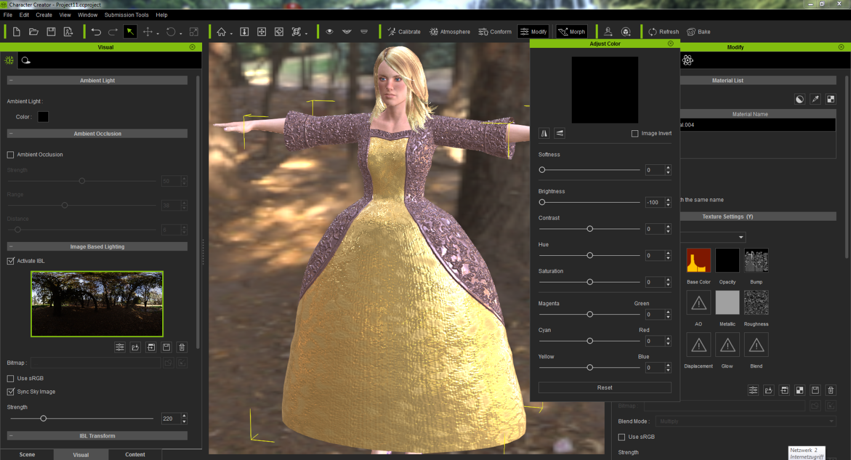Screen dimensions: 851x460
Task: Open the Morph tool
Action: point(571,32)
